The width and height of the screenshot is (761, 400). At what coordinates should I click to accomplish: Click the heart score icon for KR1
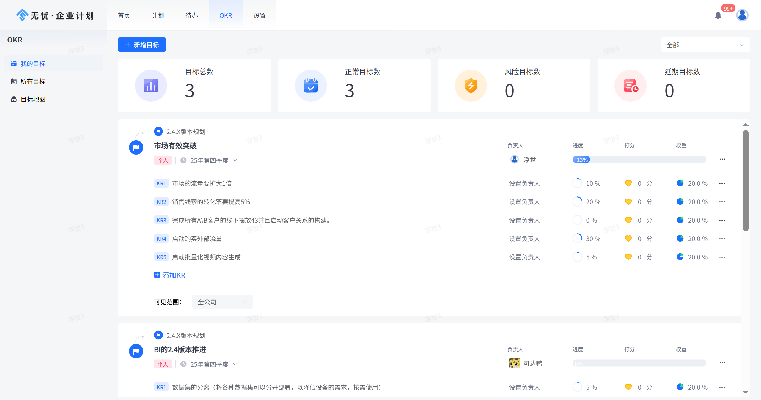628,183
